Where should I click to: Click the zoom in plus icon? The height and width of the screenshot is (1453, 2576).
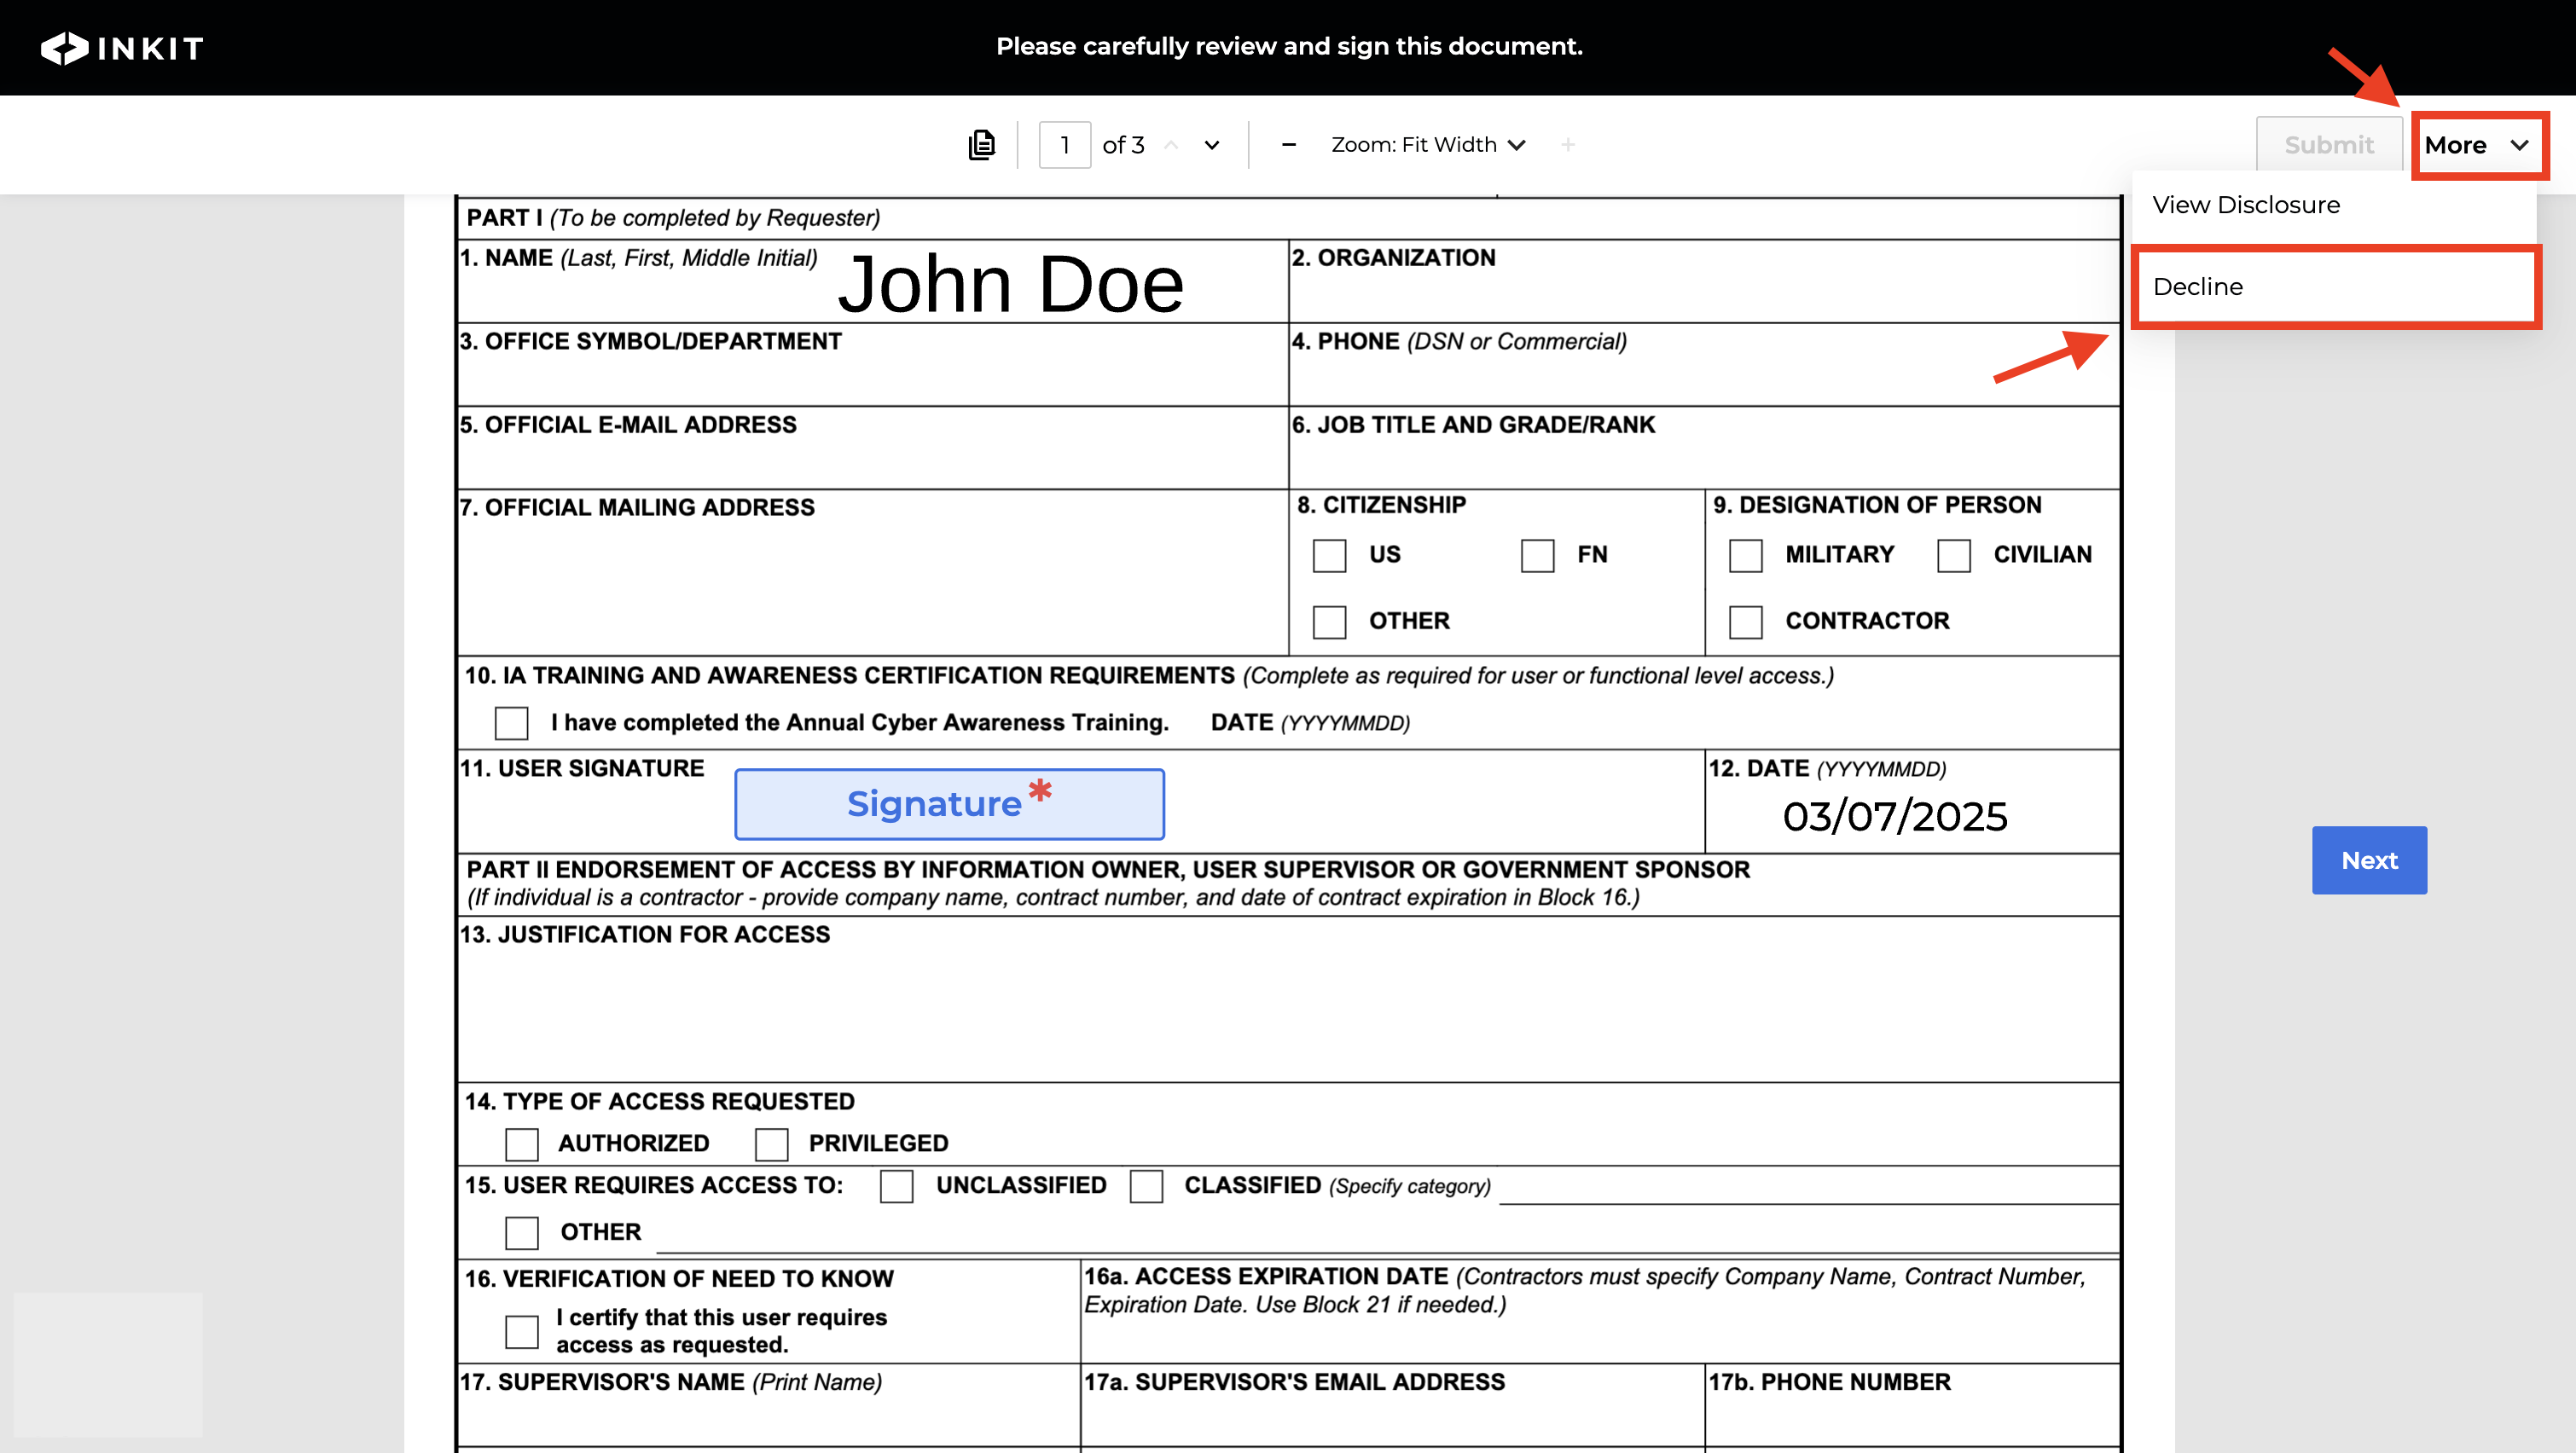pos(1567,145)
